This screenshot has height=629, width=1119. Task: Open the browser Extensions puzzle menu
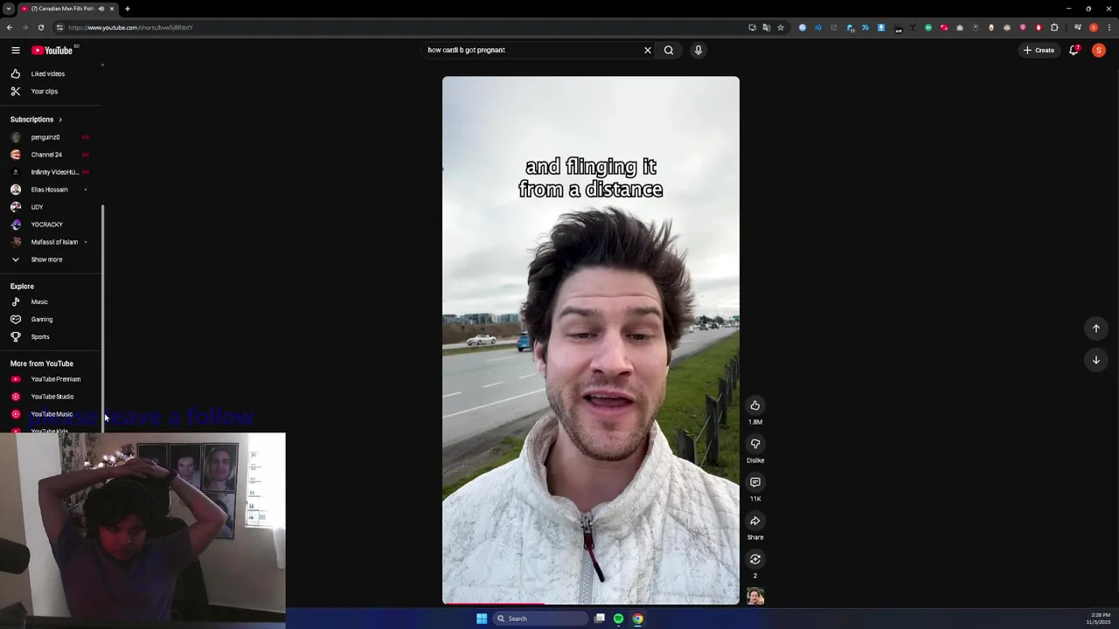(x=1054, y=27)
